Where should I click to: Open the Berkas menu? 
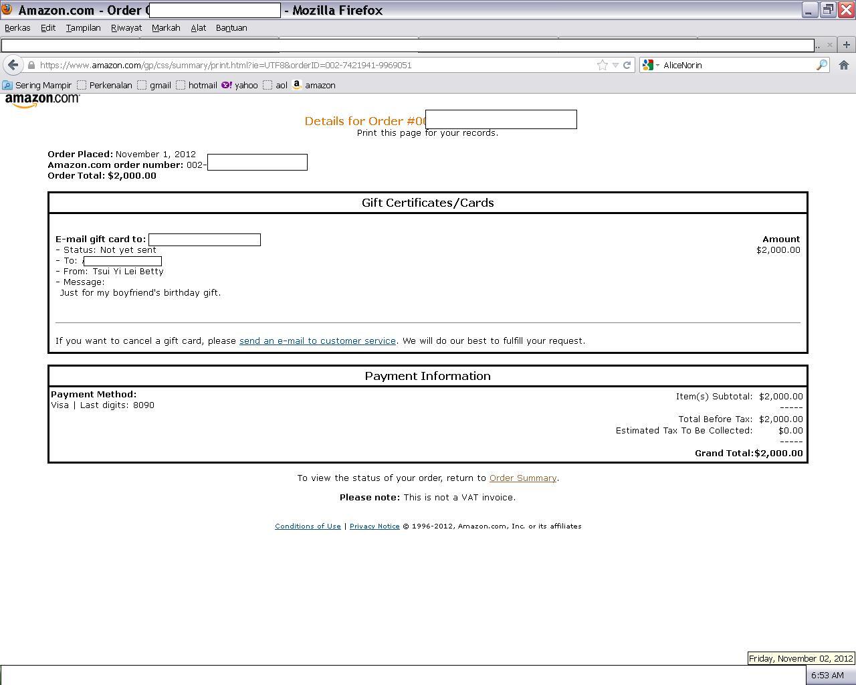click(17, 27)
